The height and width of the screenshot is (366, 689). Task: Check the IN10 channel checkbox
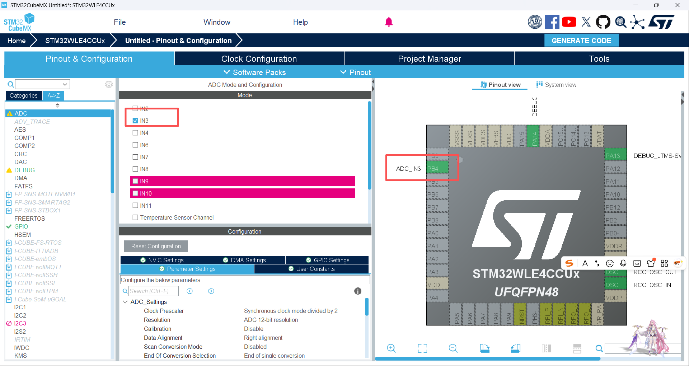pos(135,193)
